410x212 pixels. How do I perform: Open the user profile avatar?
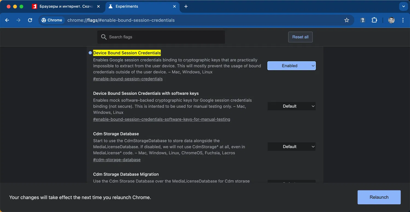pyautogui.click(x=391, y=20)
